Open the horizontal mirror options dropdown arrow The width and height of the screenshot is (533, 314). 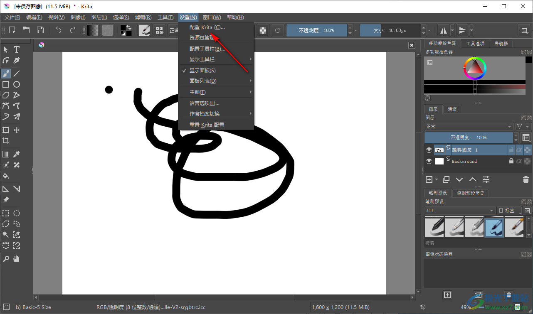point(453,30)
